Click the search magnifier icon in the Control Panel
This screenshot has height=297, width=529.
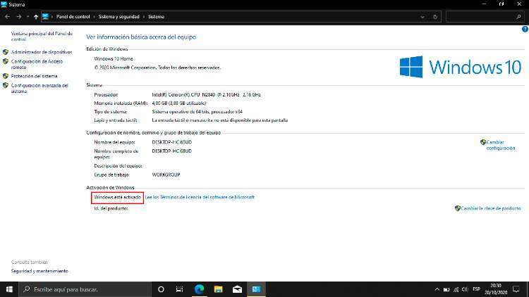tap(518, 16)
